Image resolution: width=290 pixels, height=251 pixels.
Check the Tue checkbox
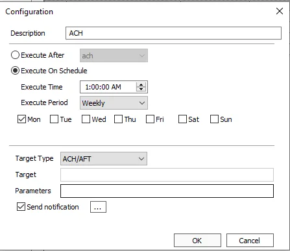[x=54, y=119]
